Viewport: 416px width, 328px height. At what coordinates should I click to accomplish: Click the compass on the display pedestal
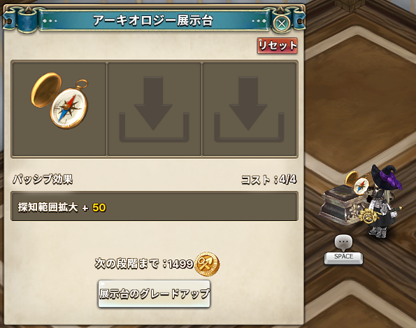358,183
